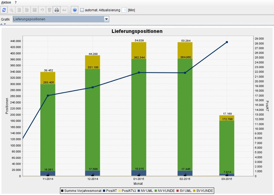Click the 12-2014 month axis label

(93, 179)
